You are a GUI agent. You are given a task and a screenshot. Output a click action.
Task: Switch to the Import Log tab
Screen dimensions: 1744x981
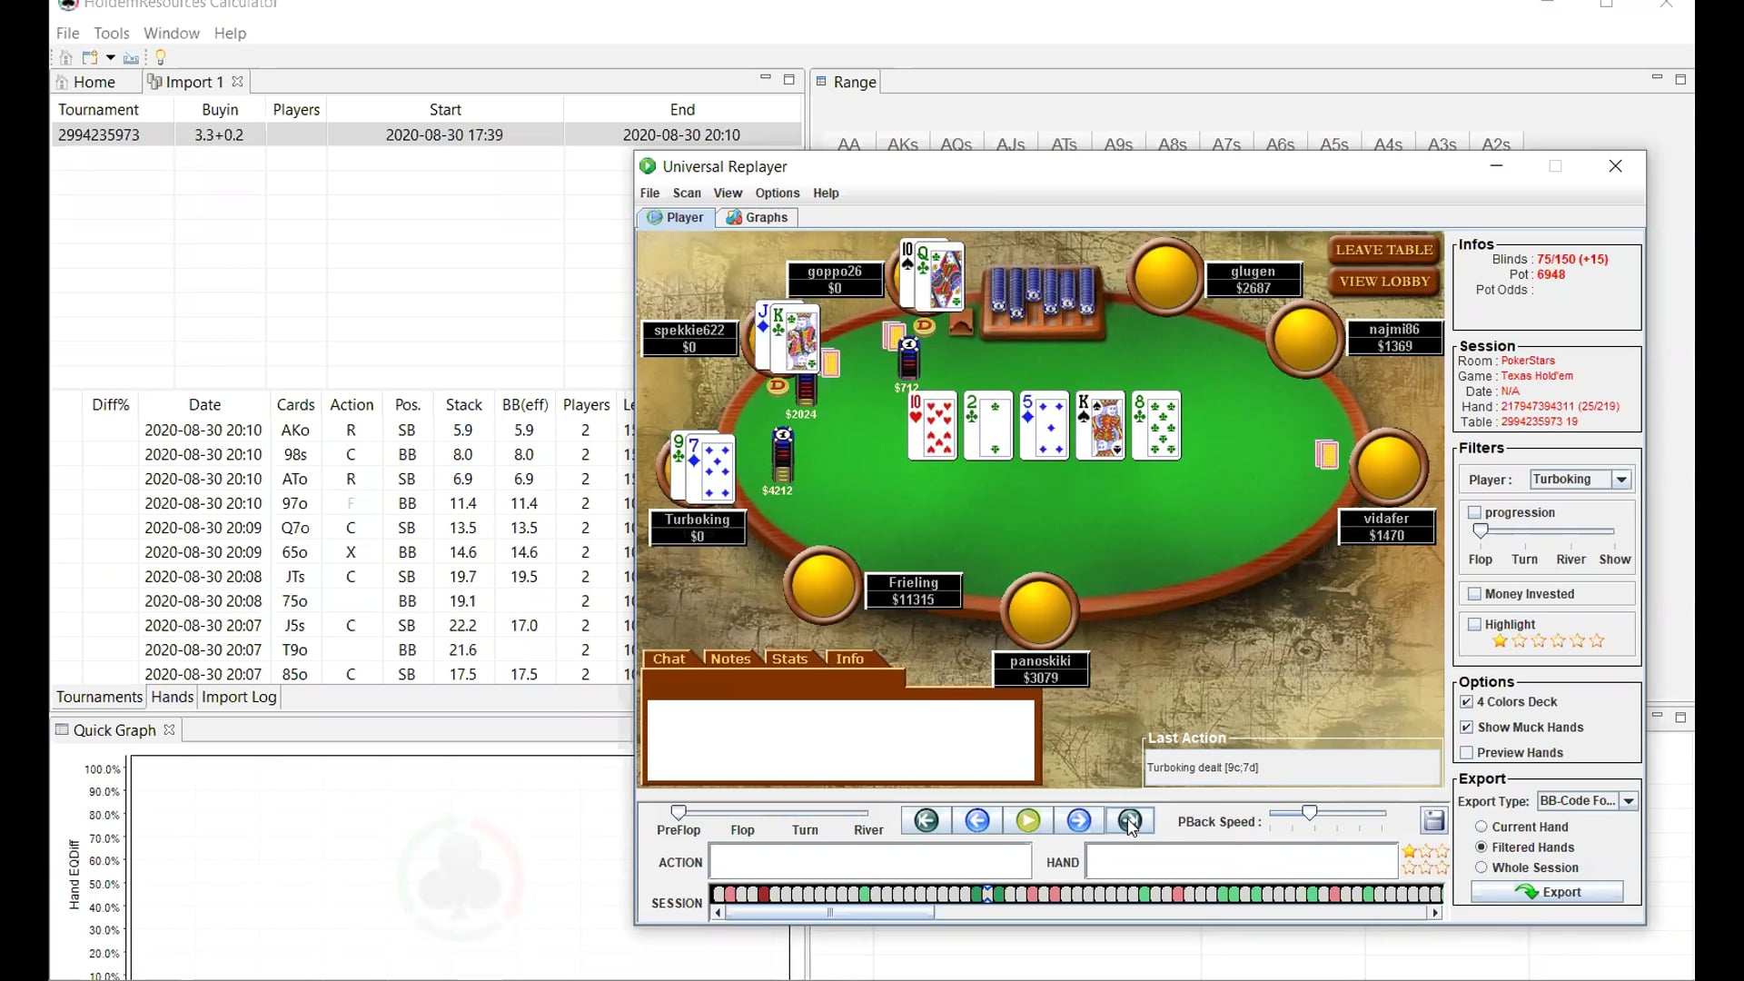(239, 698)
